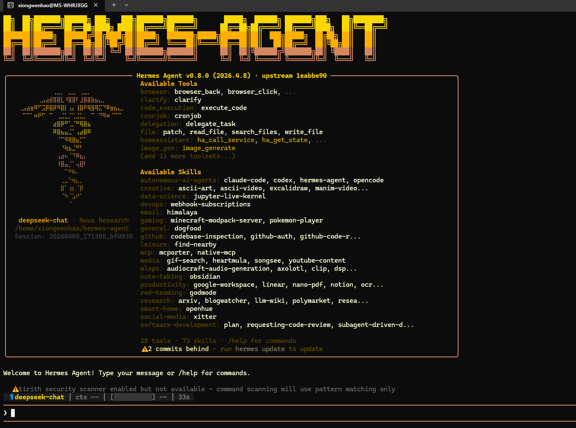Click the 'Available Tools' heading
This screenshot has width=576, height=428.
169,84
